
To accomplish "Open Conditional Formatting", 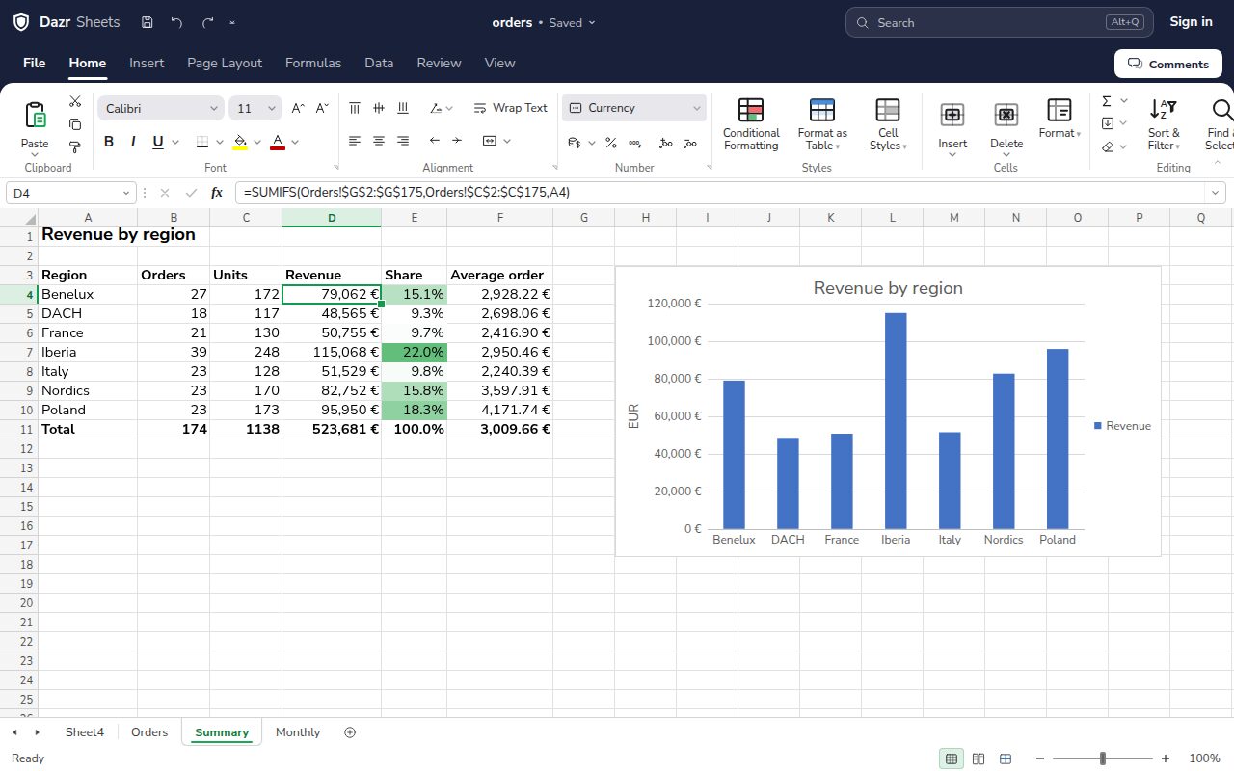I will tap(751, 124).
